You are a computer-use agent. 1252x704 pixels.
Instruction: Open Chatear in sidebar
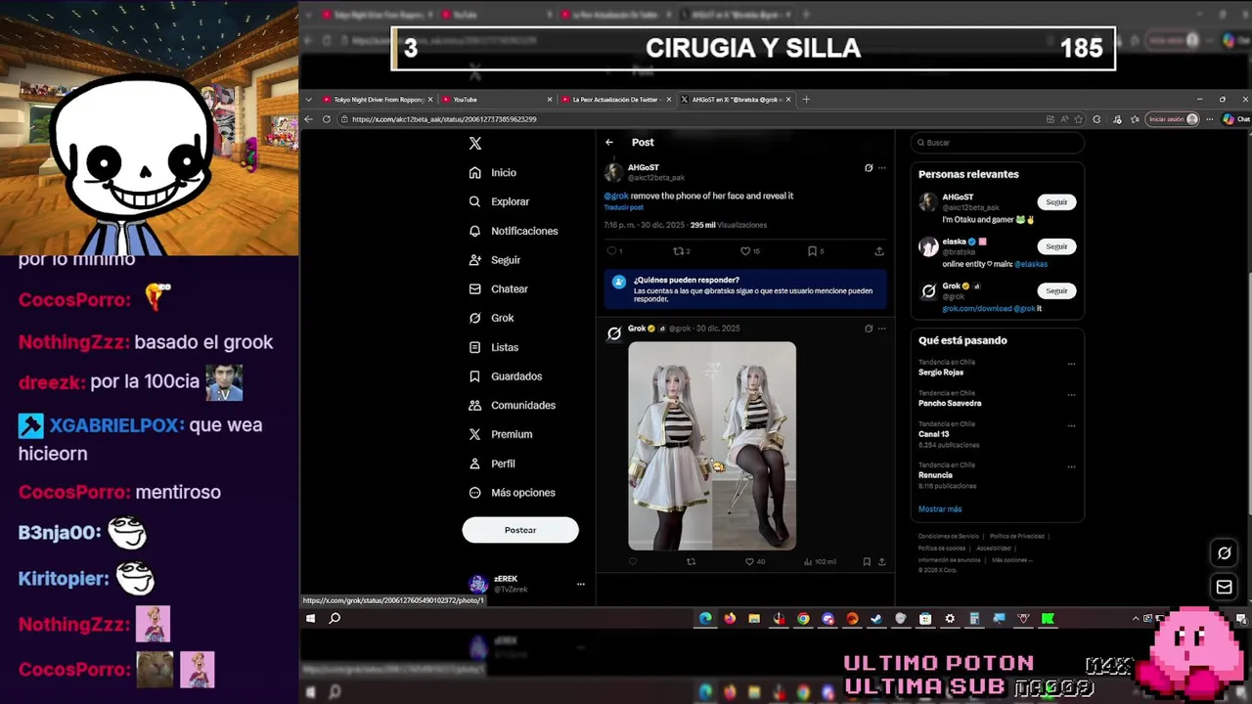(x=498, y=289)
